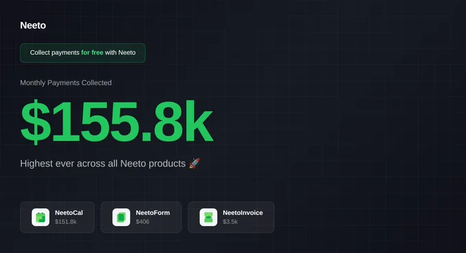Click the rocket emoji

195,163
